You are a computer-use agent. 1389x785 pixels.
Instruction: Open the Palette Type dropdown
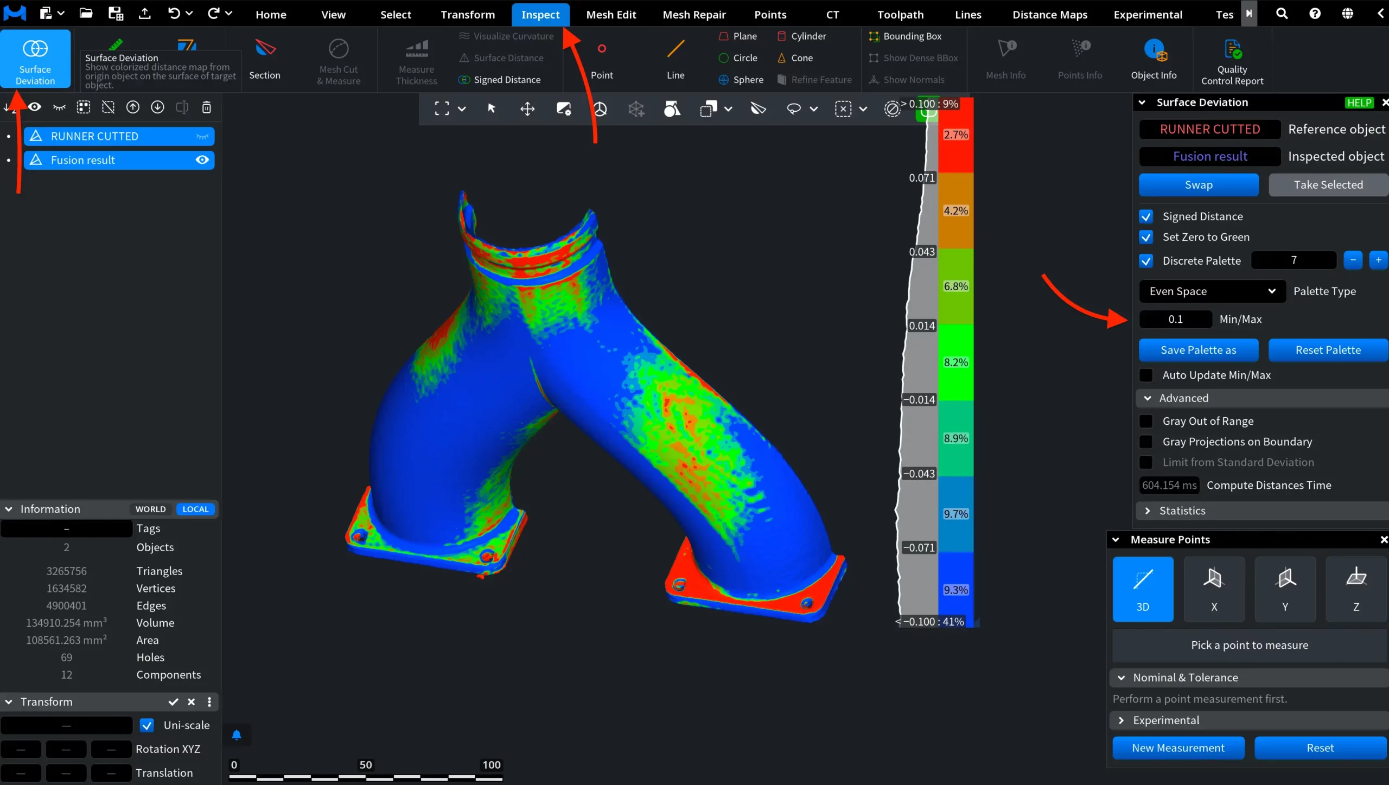(x=1212, y=291)
